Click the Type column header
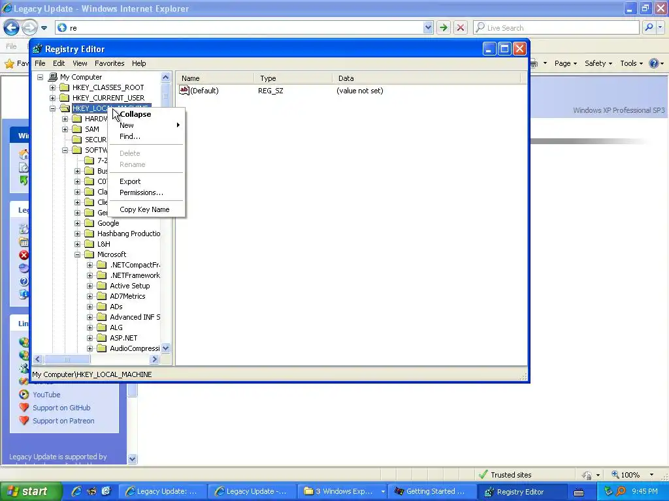This screenshot has height=501, width=669. coord(293,78)
